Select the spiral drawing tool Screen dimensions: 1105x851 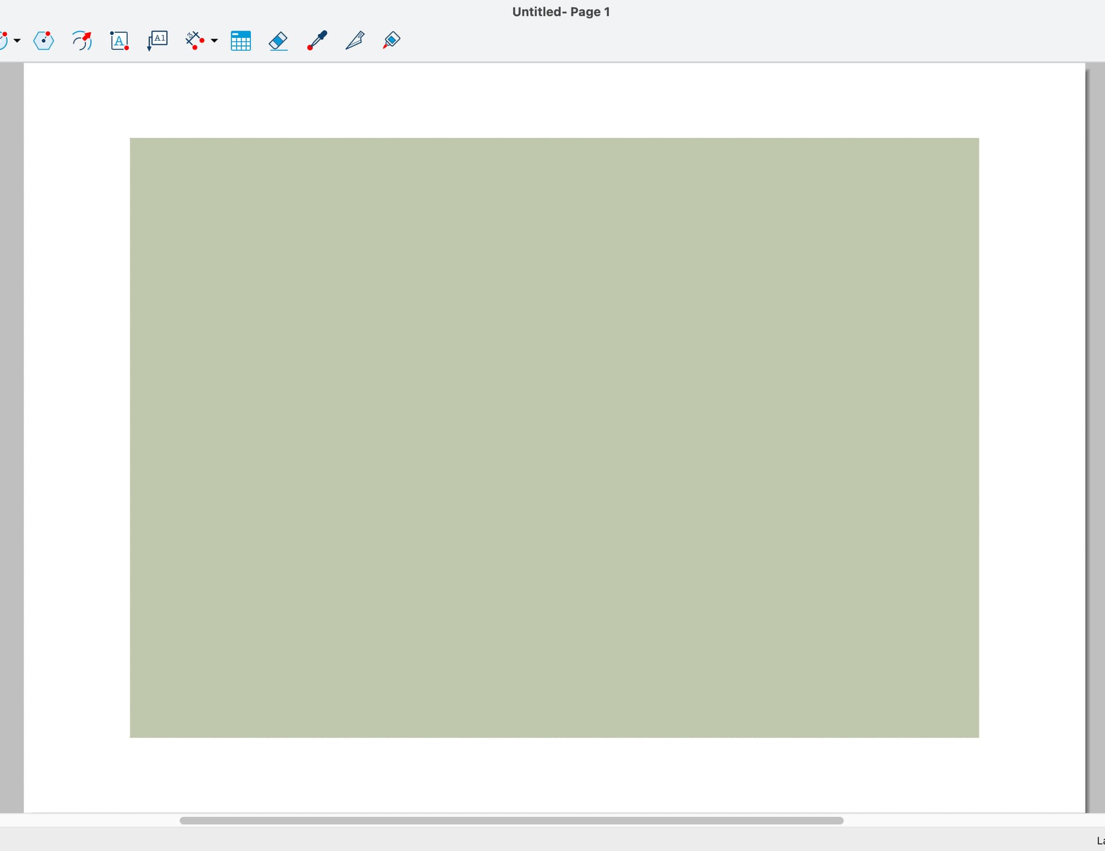[x=82, y=41]
